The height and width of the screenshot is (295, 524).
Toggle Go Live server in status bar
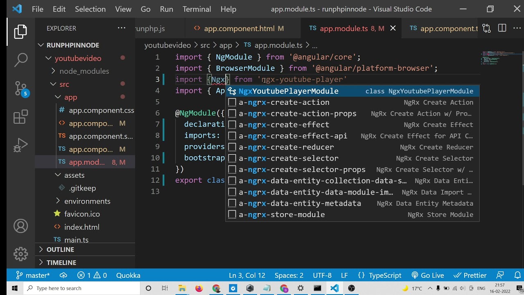pyautogui.click(x=428, y=275)
